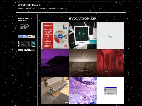Open the red forest album cover

[x=110, y=63]
